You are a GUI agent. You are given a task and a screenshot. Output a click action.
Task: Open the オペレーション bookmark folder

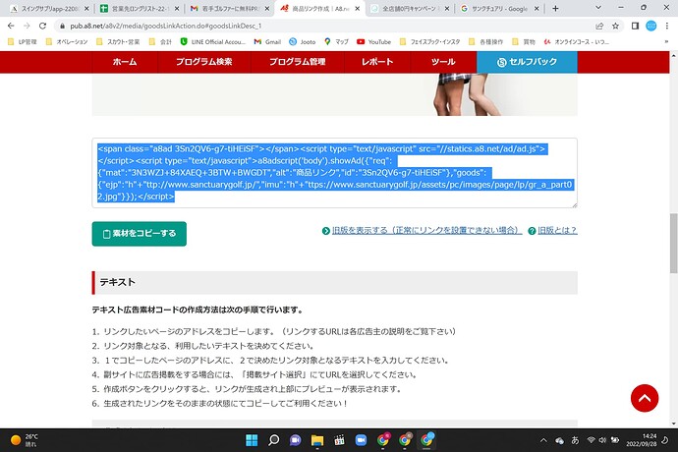67,42
